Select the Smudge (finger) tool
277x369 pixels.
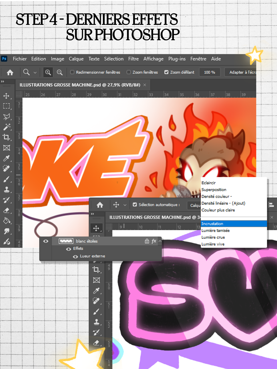6,231
